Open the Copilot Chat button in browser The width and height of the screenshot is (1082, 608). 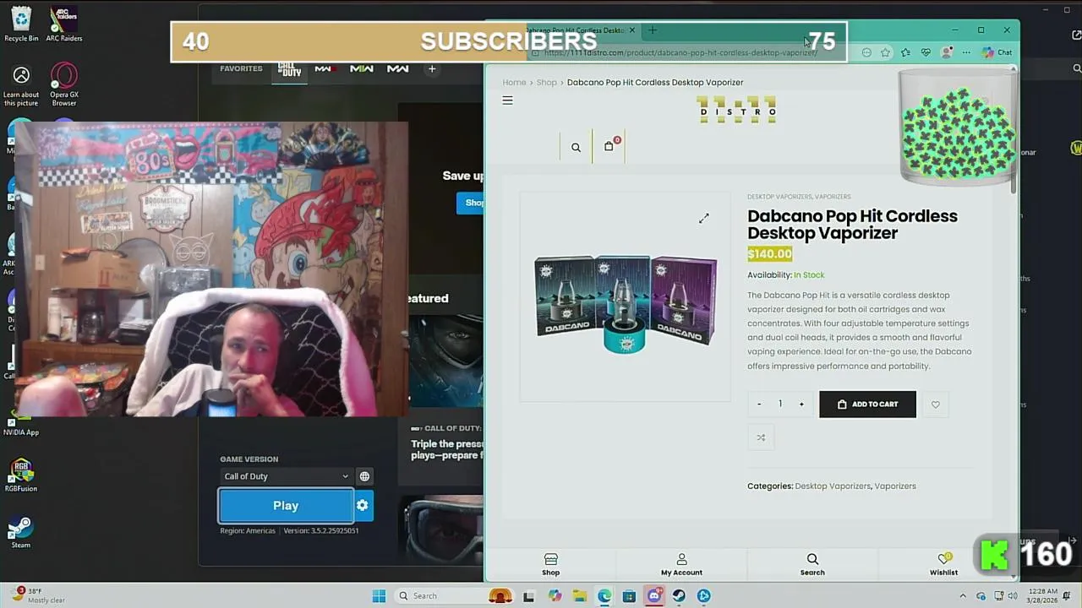click(x=997, y=52)
